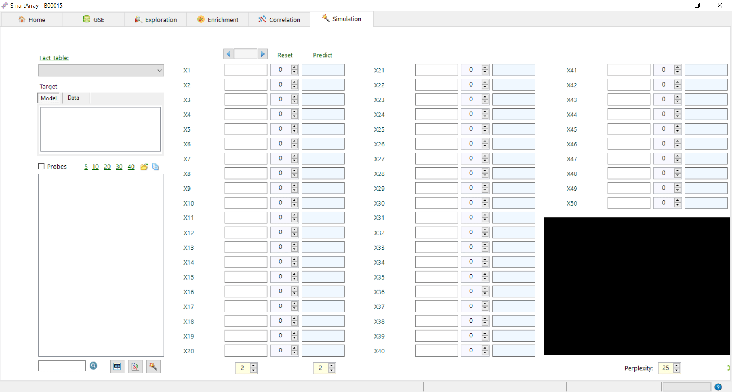Click the blue magnifier search icon
The height and width of the screenshot is (392, 732).
[x=93, y=366]
